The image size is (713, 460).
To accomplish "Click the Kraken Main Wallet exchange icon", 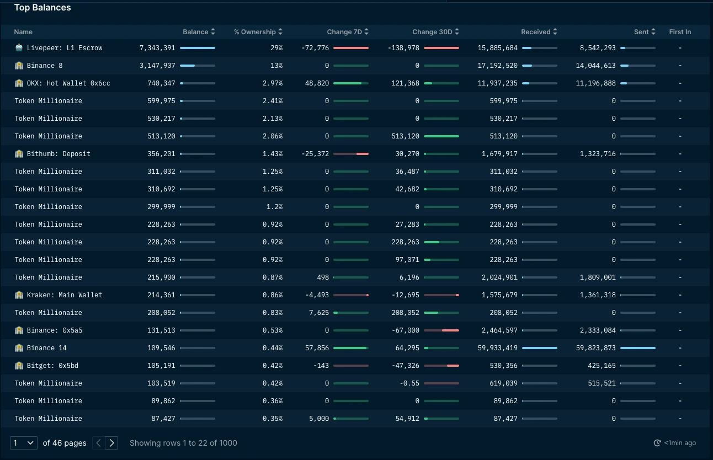I will [19, 295].
